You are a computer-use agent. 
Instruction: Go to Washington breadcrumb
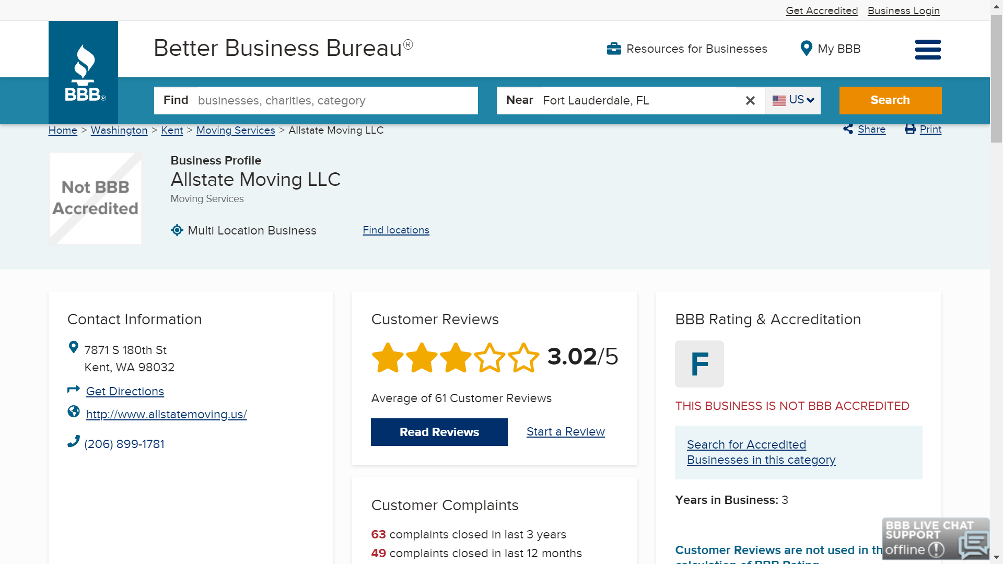pos(119,130)
